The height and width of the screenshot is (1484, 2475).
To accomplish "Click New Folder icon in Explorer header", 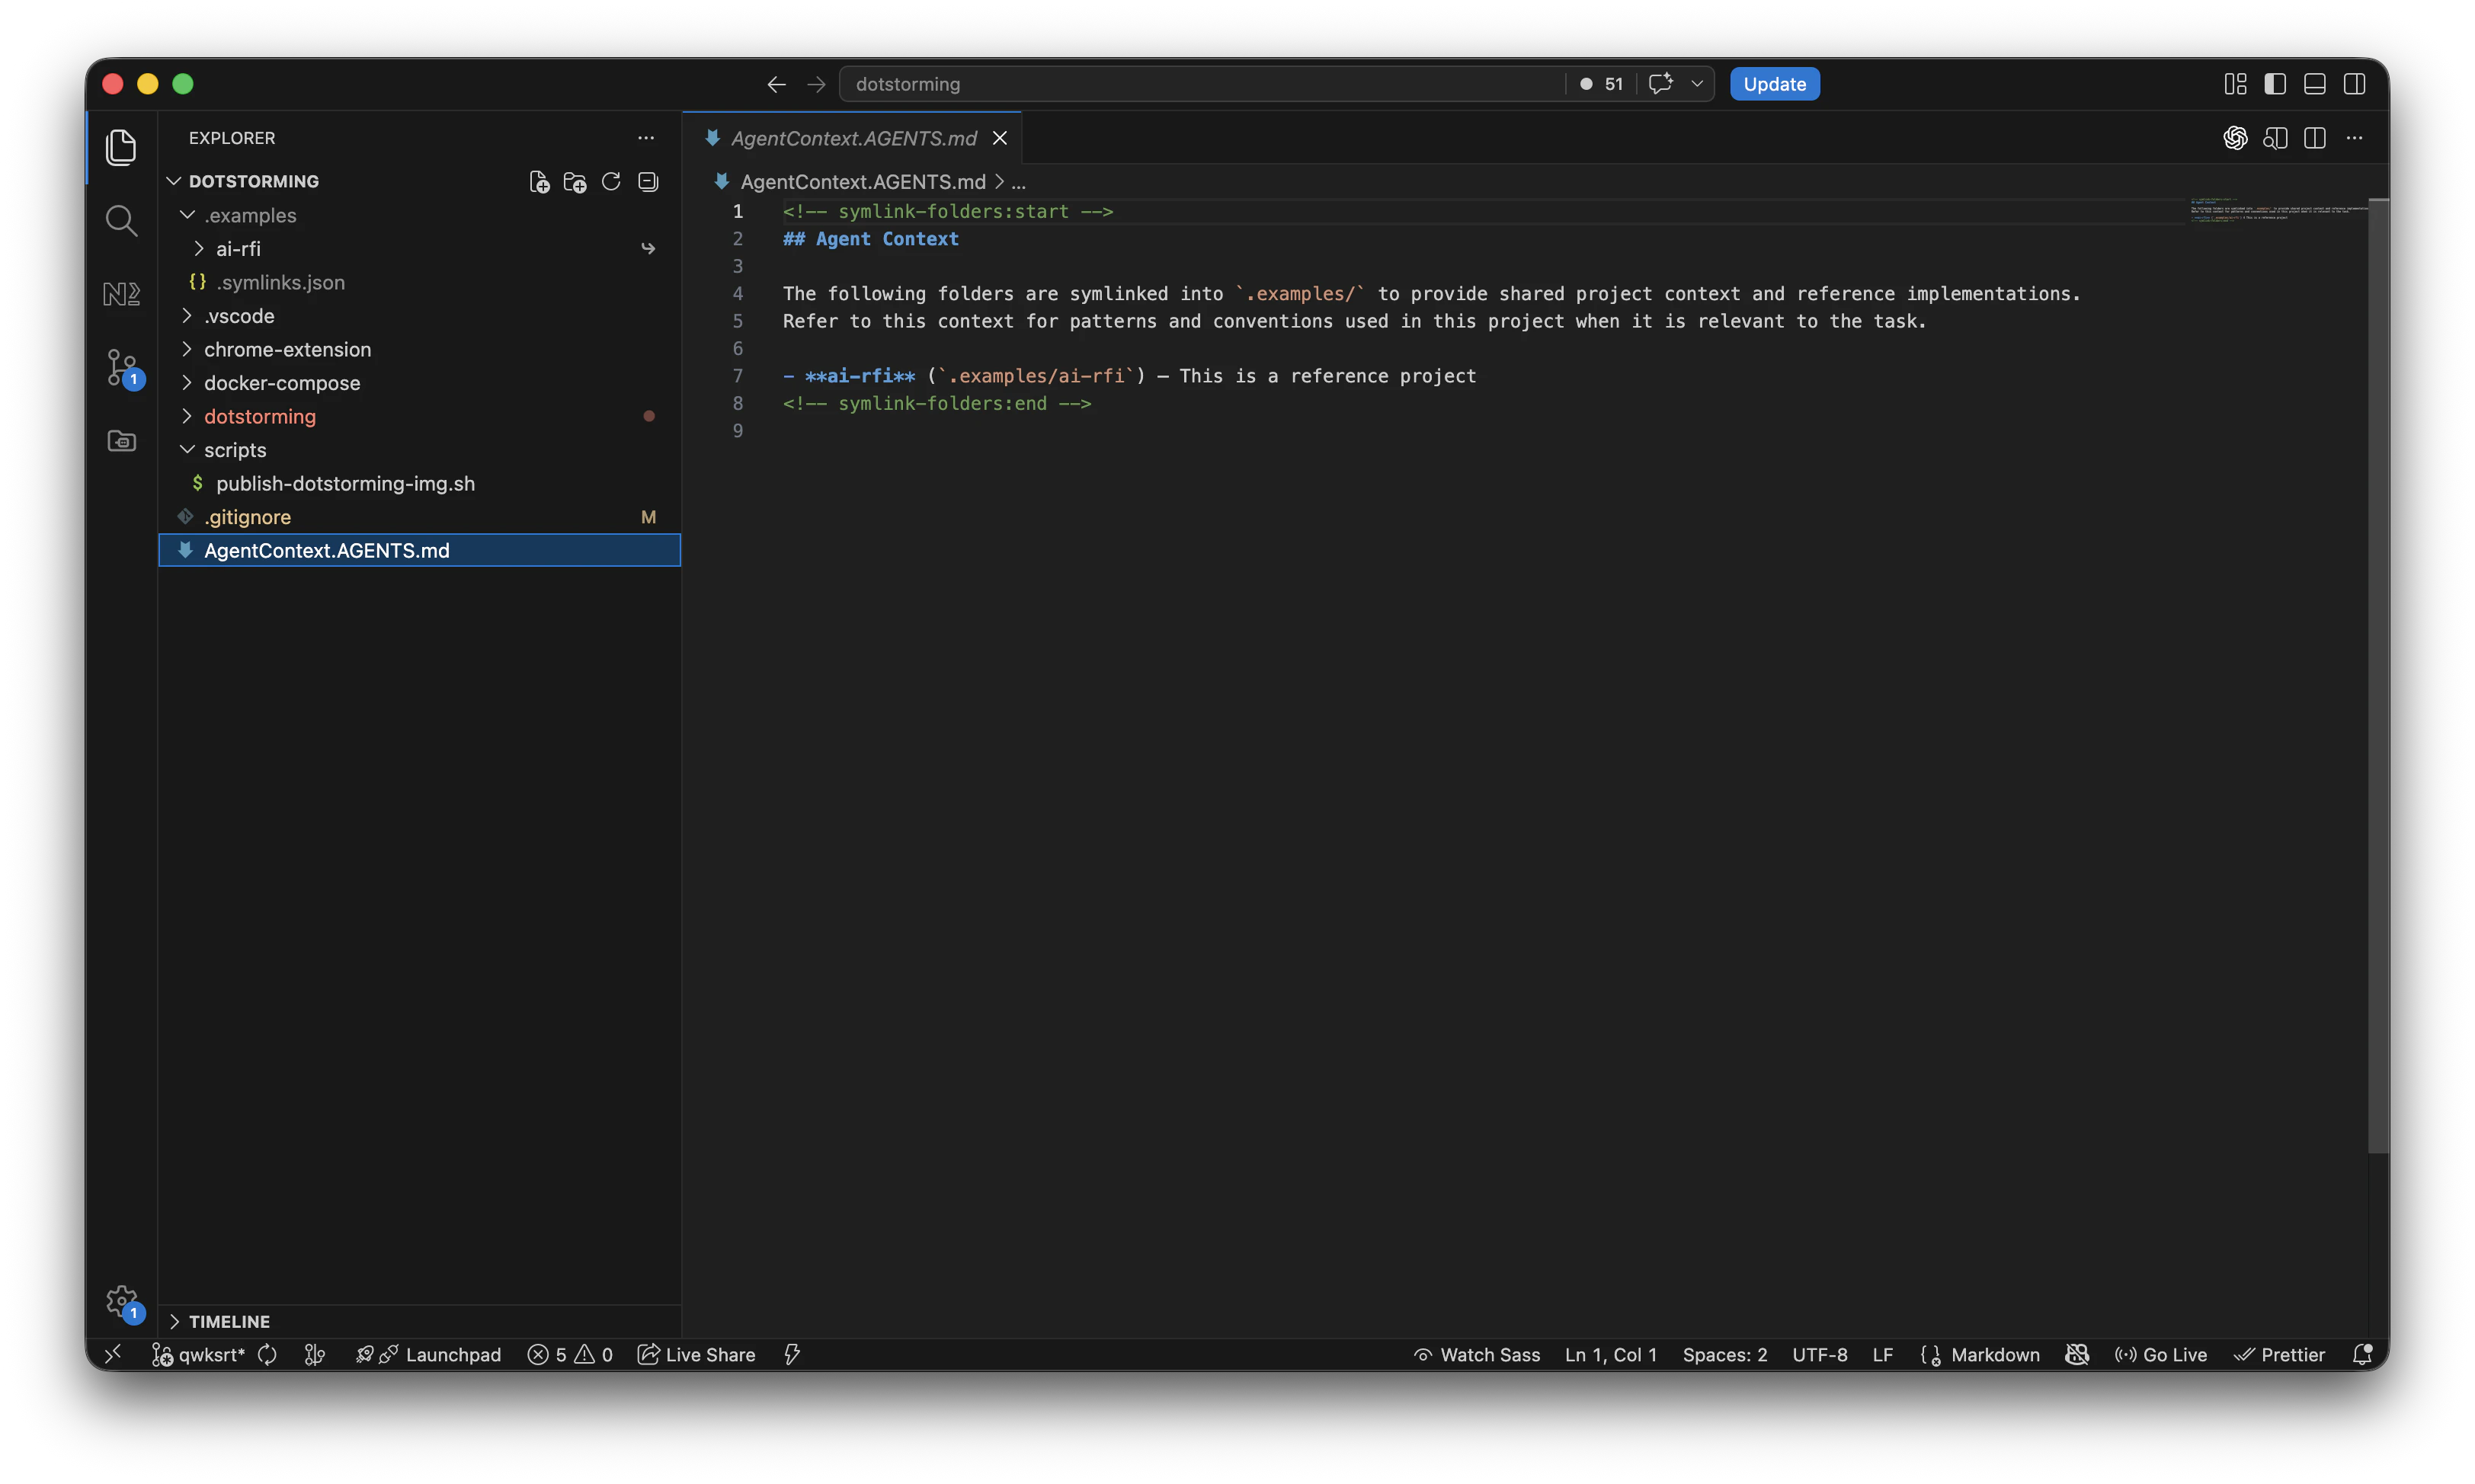I will 575,181.
